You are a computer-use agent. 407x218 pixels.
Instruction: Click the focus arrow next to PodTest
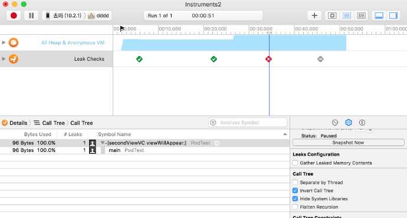pos(216,143)
